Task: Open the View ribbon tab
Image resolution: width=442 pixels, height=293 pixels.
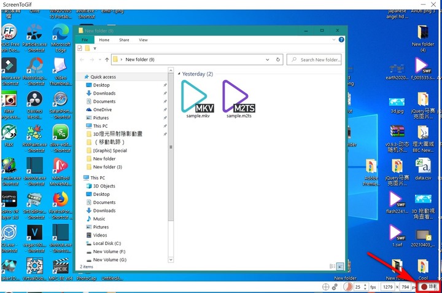Action: coord(143,40)
